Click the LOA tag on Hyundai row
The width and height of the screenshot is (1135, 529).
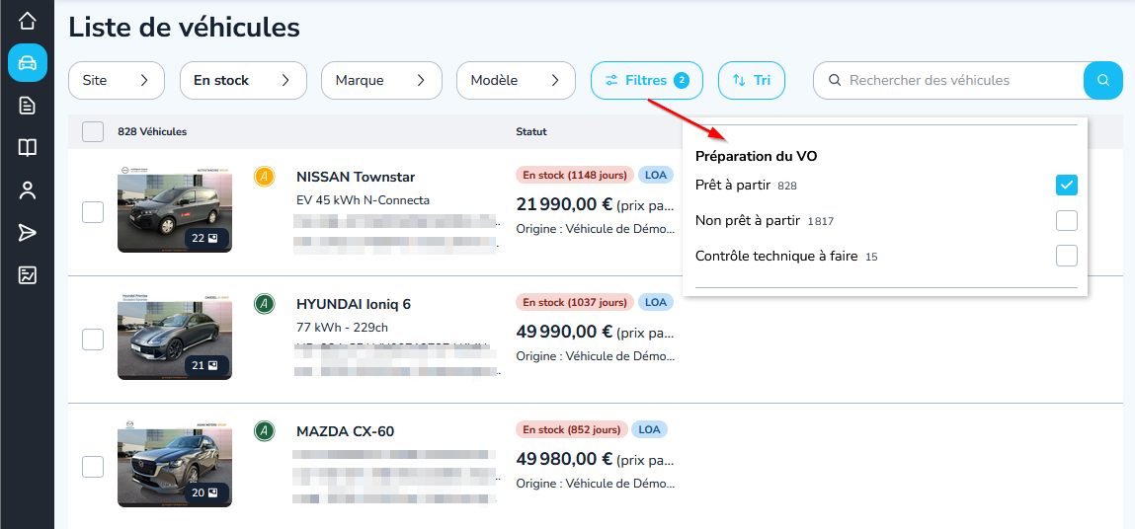click(656, 302)
